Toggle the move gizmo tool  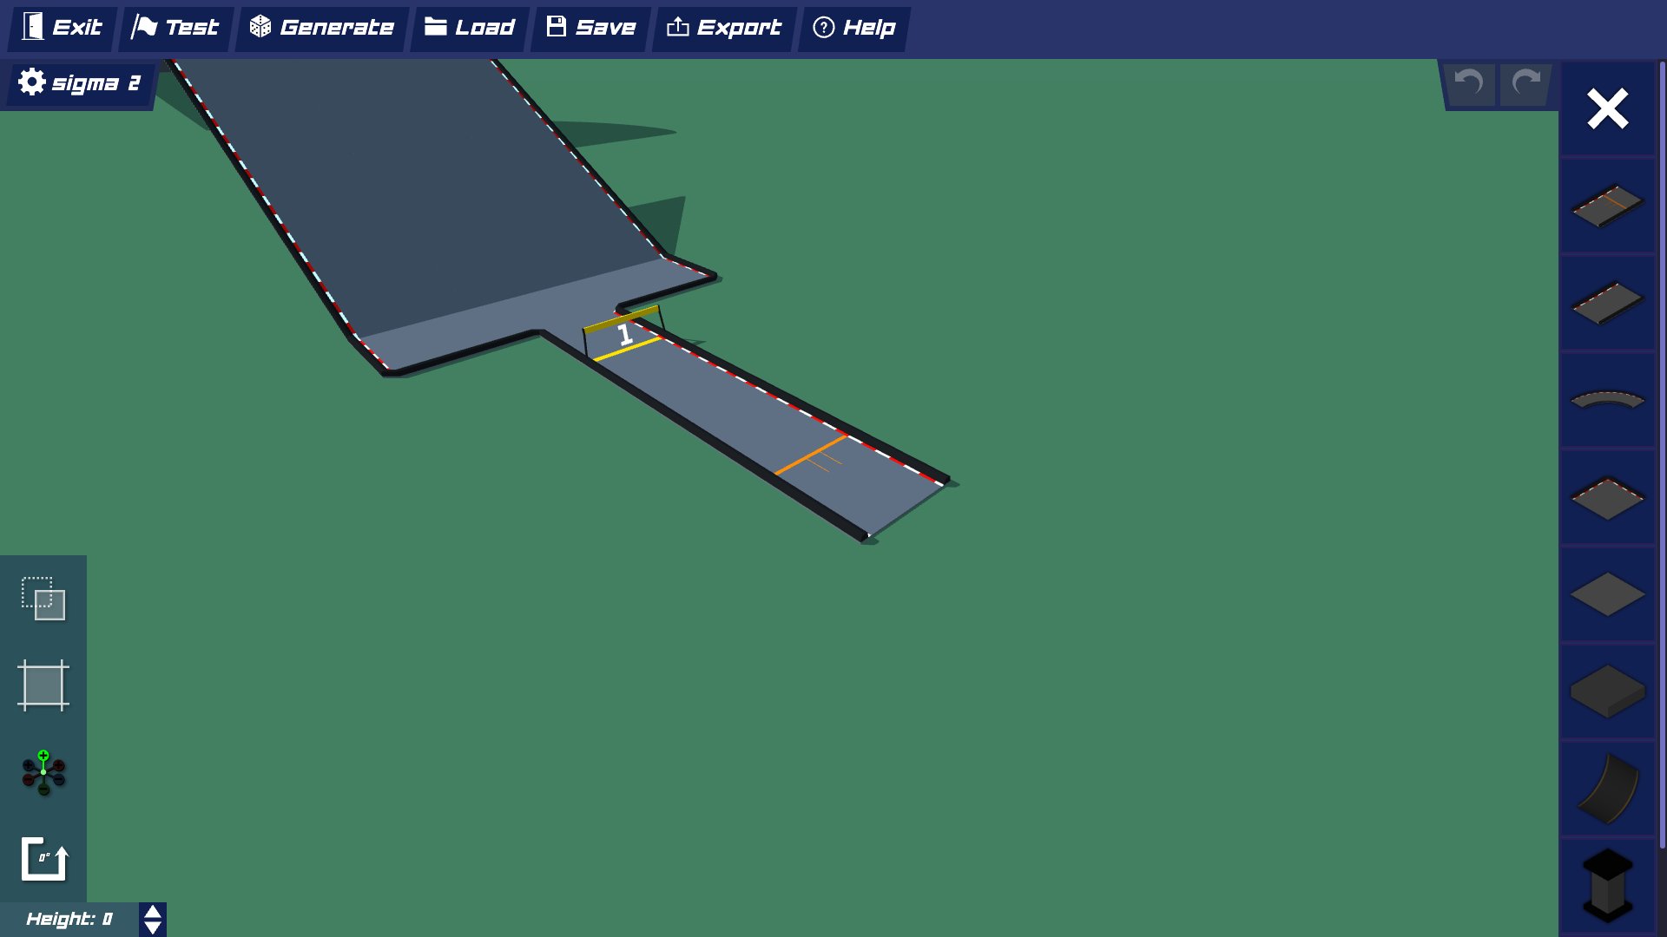[43, 772]
